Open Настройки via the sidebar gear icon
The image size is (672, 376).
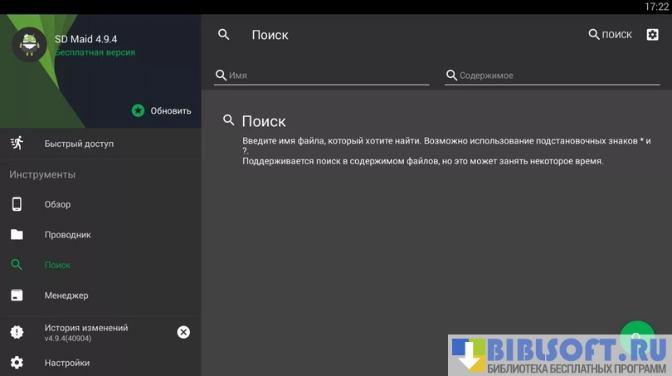pyautogui.click(x=17, y=363)
